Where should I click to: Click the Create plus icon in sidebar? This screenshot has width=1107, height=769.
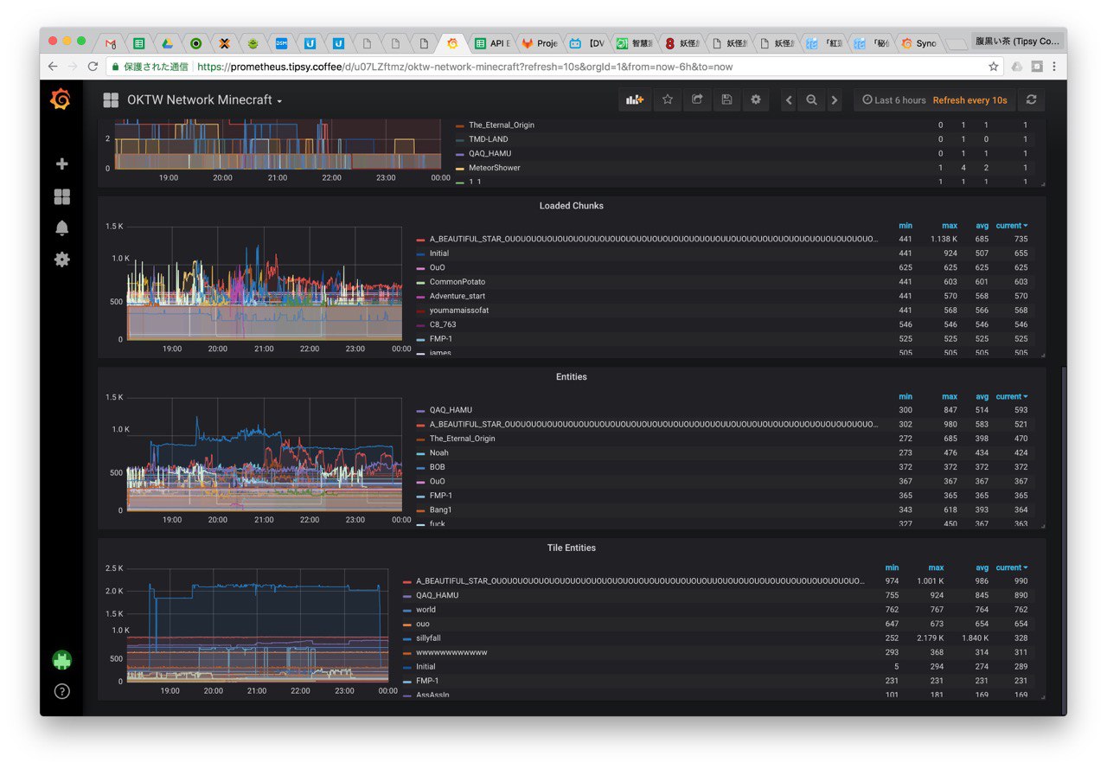(x=61, y=163)
